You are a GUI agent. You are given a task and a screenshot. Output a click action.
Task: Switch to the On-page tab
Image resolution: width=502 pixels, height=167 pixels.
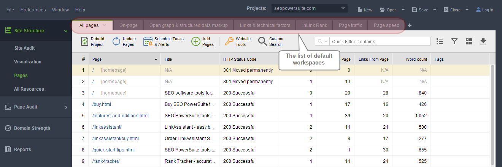tap(128, 25)
